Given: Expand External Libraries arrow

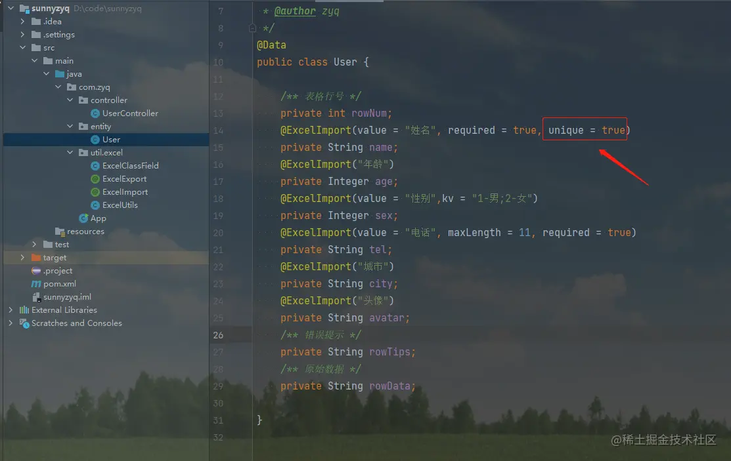Looking at the screenshot, I should coord(11,310).
